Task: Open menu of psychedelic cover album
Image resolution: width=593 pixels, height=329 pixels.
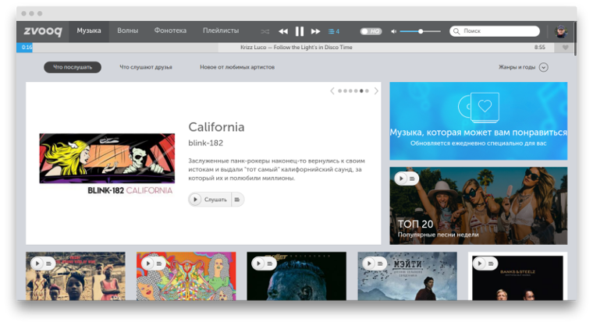Action: coord(159,264)
